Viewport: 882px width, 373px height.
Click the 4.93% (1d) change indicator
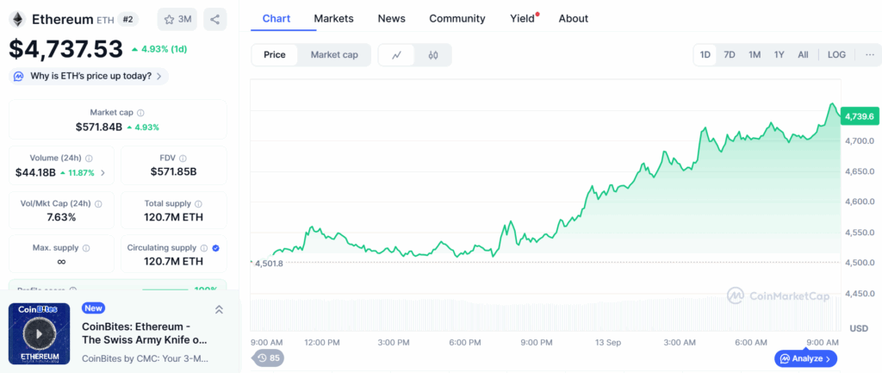(x=159, y=49)
